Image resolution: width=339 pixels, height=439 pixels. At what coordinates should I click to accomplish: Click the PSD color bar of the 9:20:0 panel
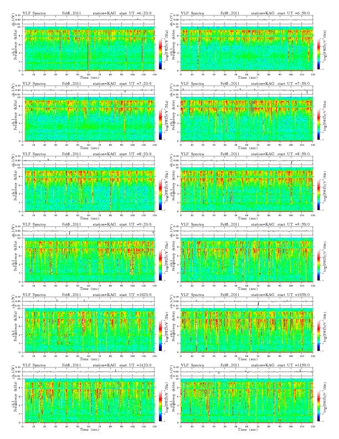point(160,265)
